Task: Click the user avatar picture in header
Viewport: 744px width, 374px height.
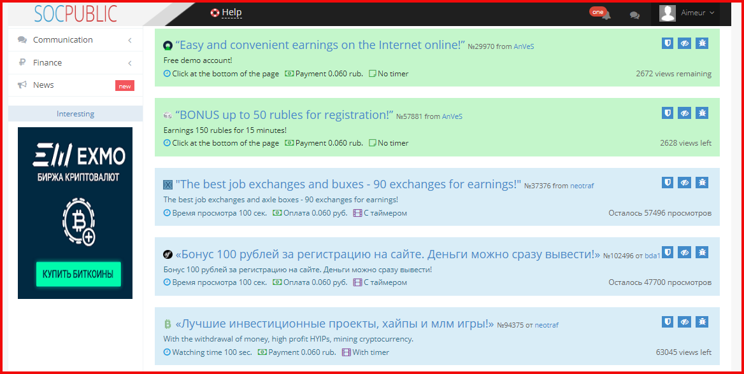Action: pyautogui.click(x=667, y=13)
